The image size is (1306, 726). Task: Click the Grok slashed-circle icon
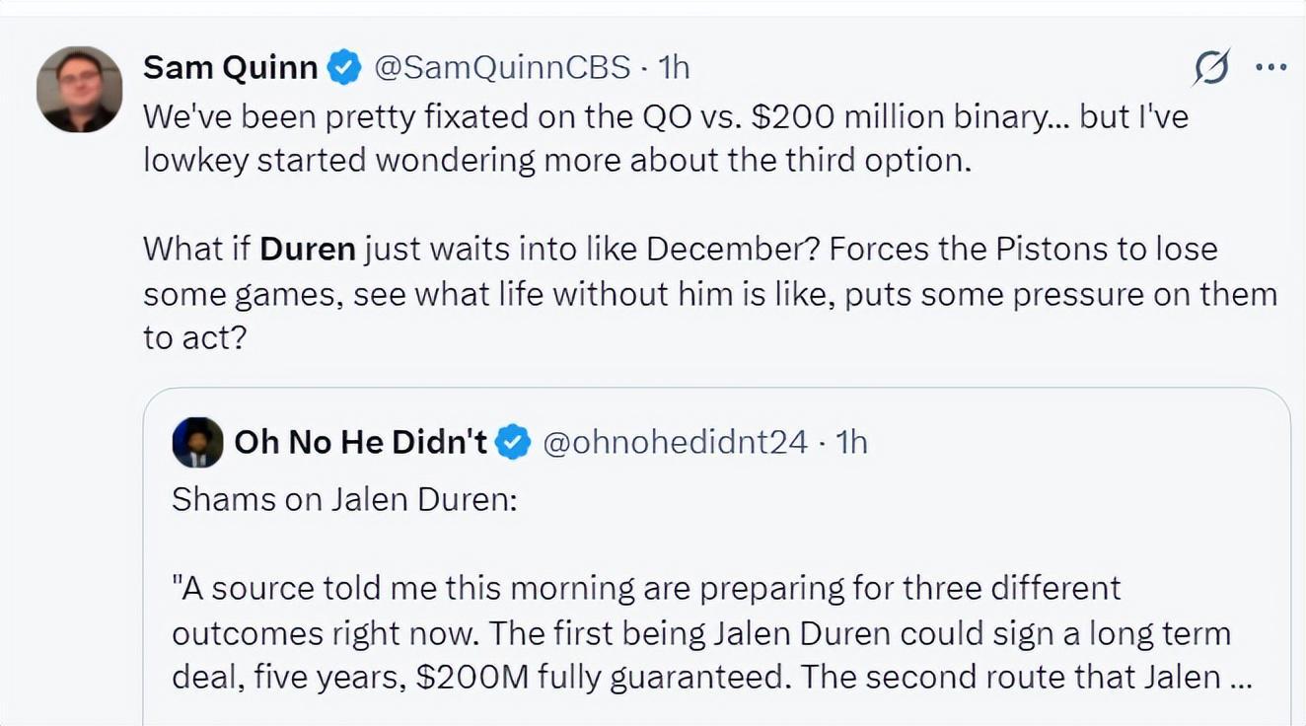[1211, 68]
